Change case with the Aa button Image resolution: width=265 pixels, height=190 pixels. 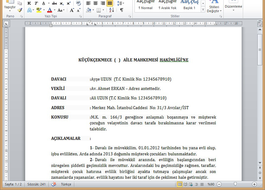coord(61,10)
